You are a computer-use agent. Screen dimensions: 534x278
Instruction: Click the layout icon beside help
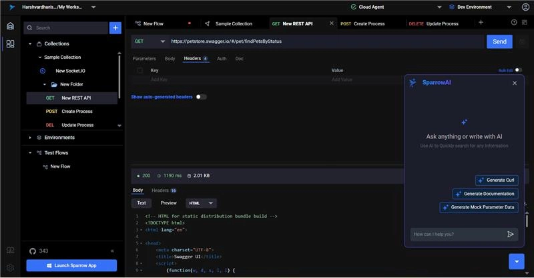click(x=525, y=22)
